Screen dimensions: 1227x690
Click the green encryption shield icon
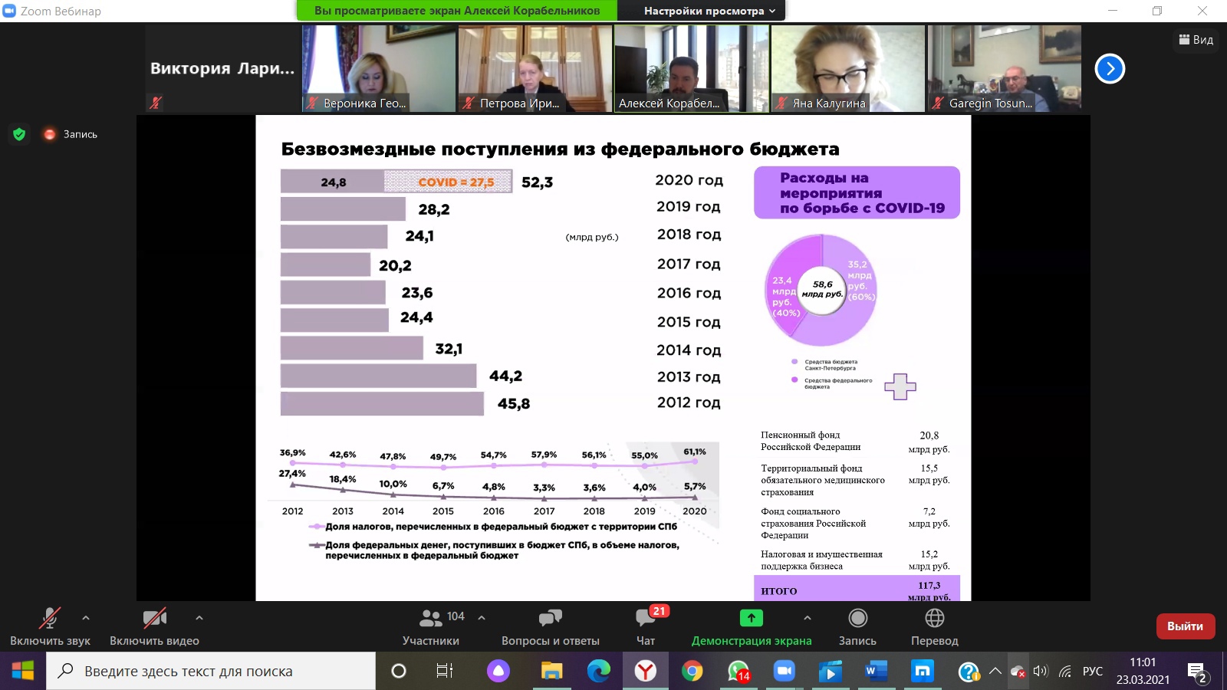tap(20, 134)
